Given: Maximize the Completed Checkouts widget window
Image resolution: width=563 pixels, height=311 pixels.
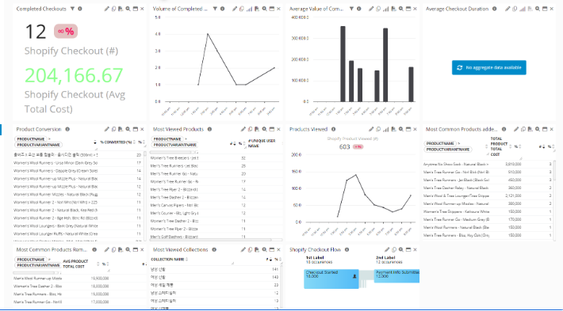Looking at the screenshot, I should point(135,9).
